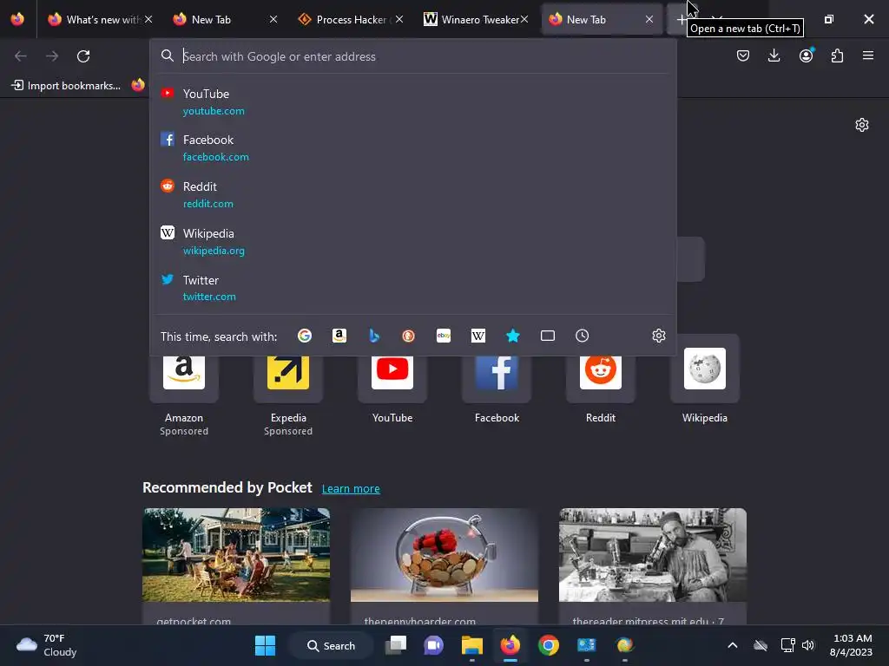Open the Firefox hamburger application menu
889x666 pixels.
tap(868, 55)
